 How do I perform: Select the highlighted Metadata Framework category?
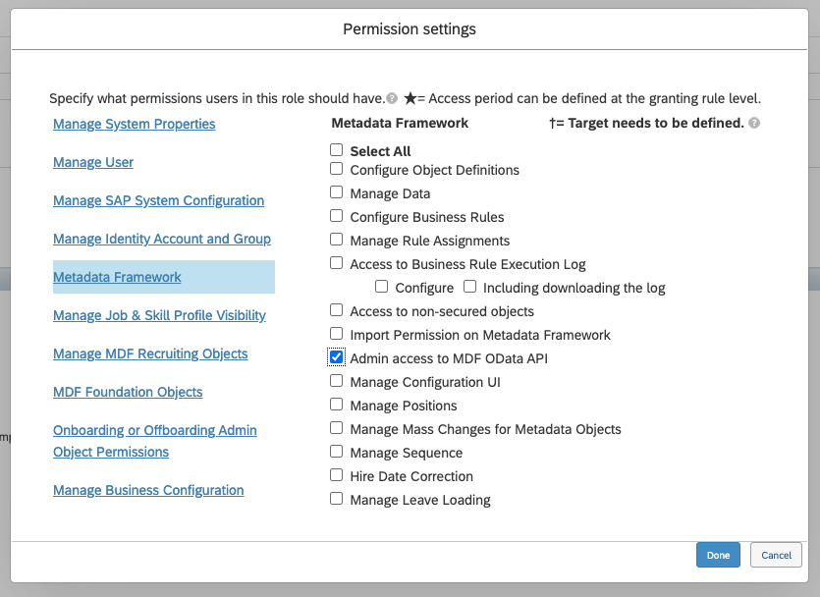[117, 277]
